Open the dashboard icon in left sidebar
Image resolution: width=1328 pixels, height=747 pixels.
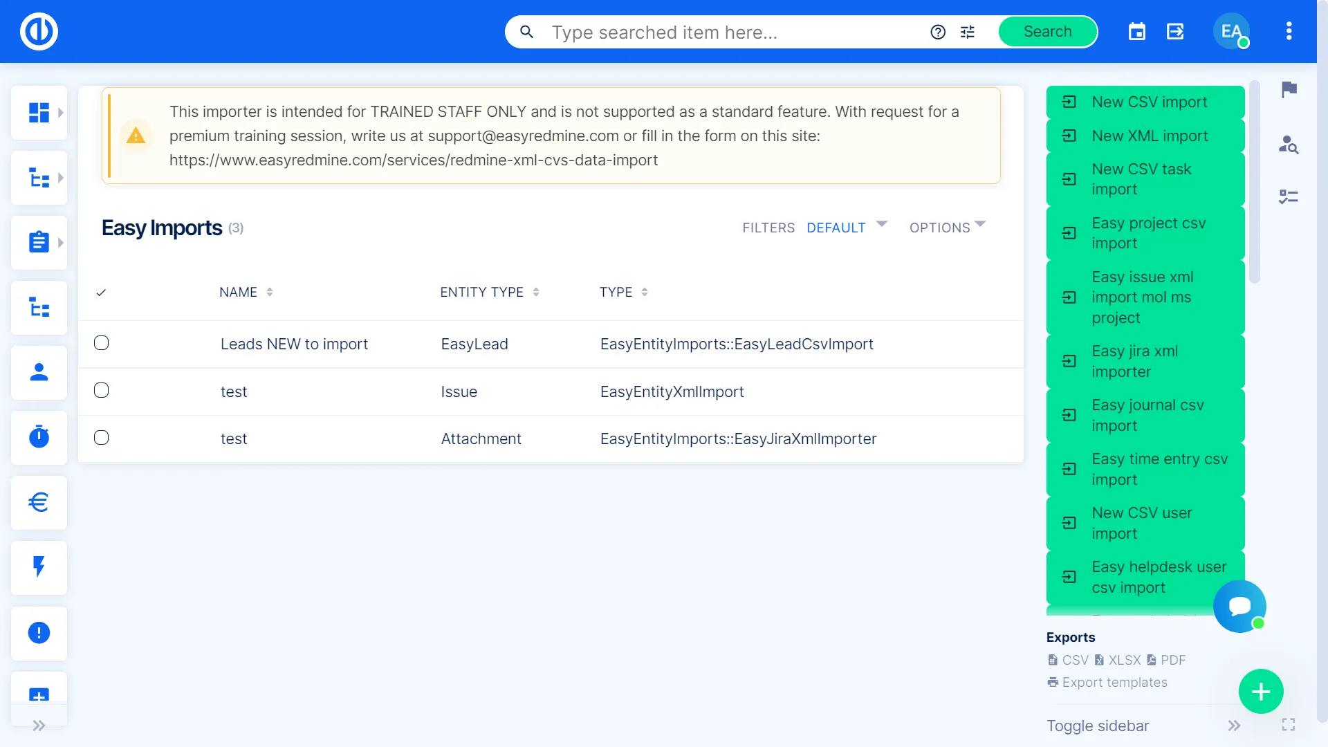tap(39, 113)
